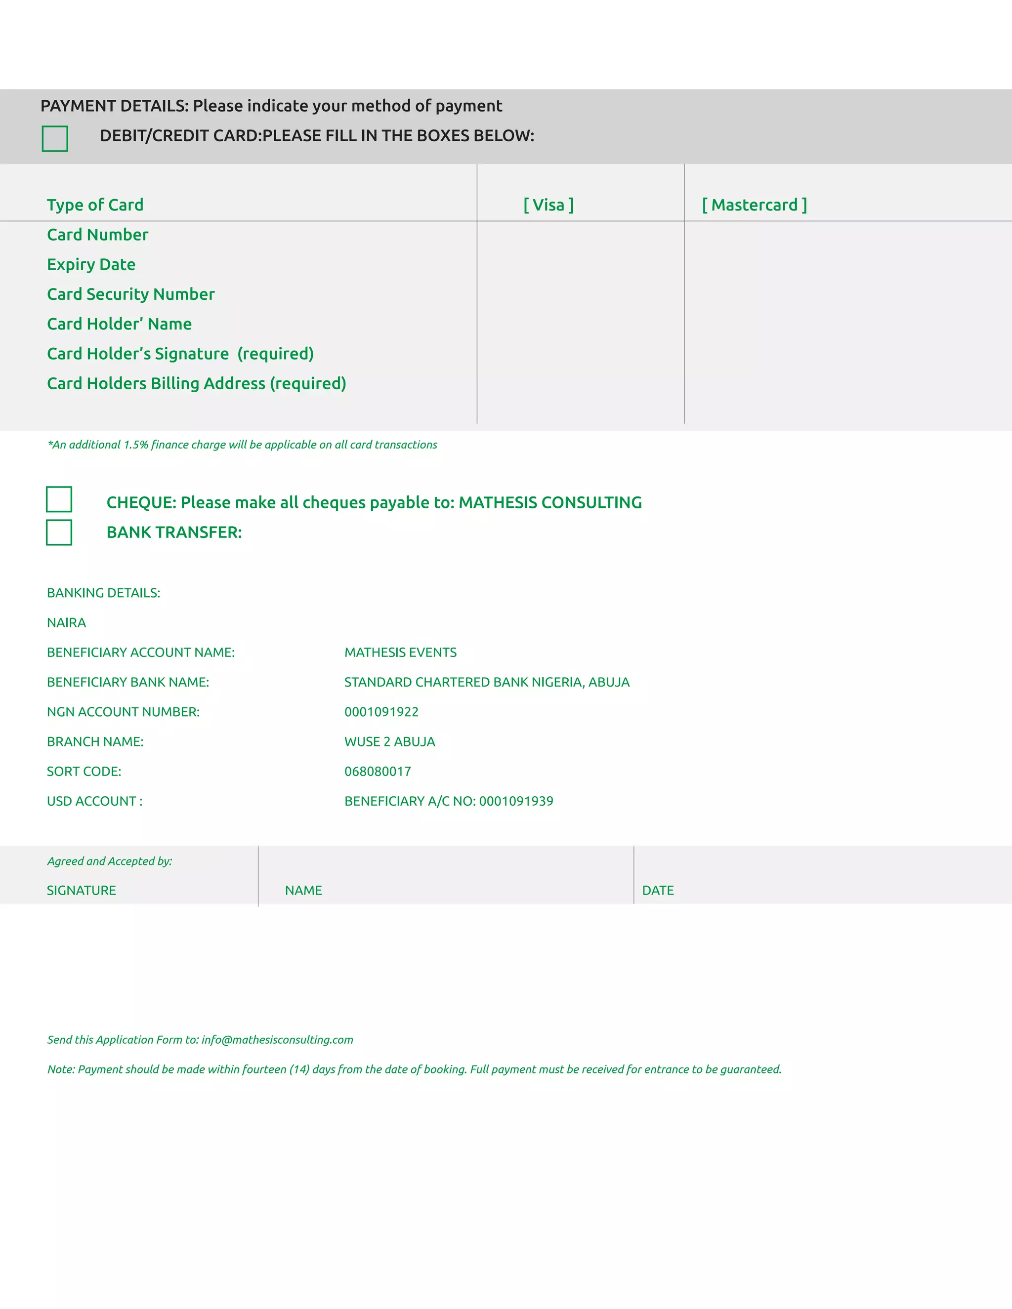Click the Card Holder's Signature (required) row

[180, 354]
